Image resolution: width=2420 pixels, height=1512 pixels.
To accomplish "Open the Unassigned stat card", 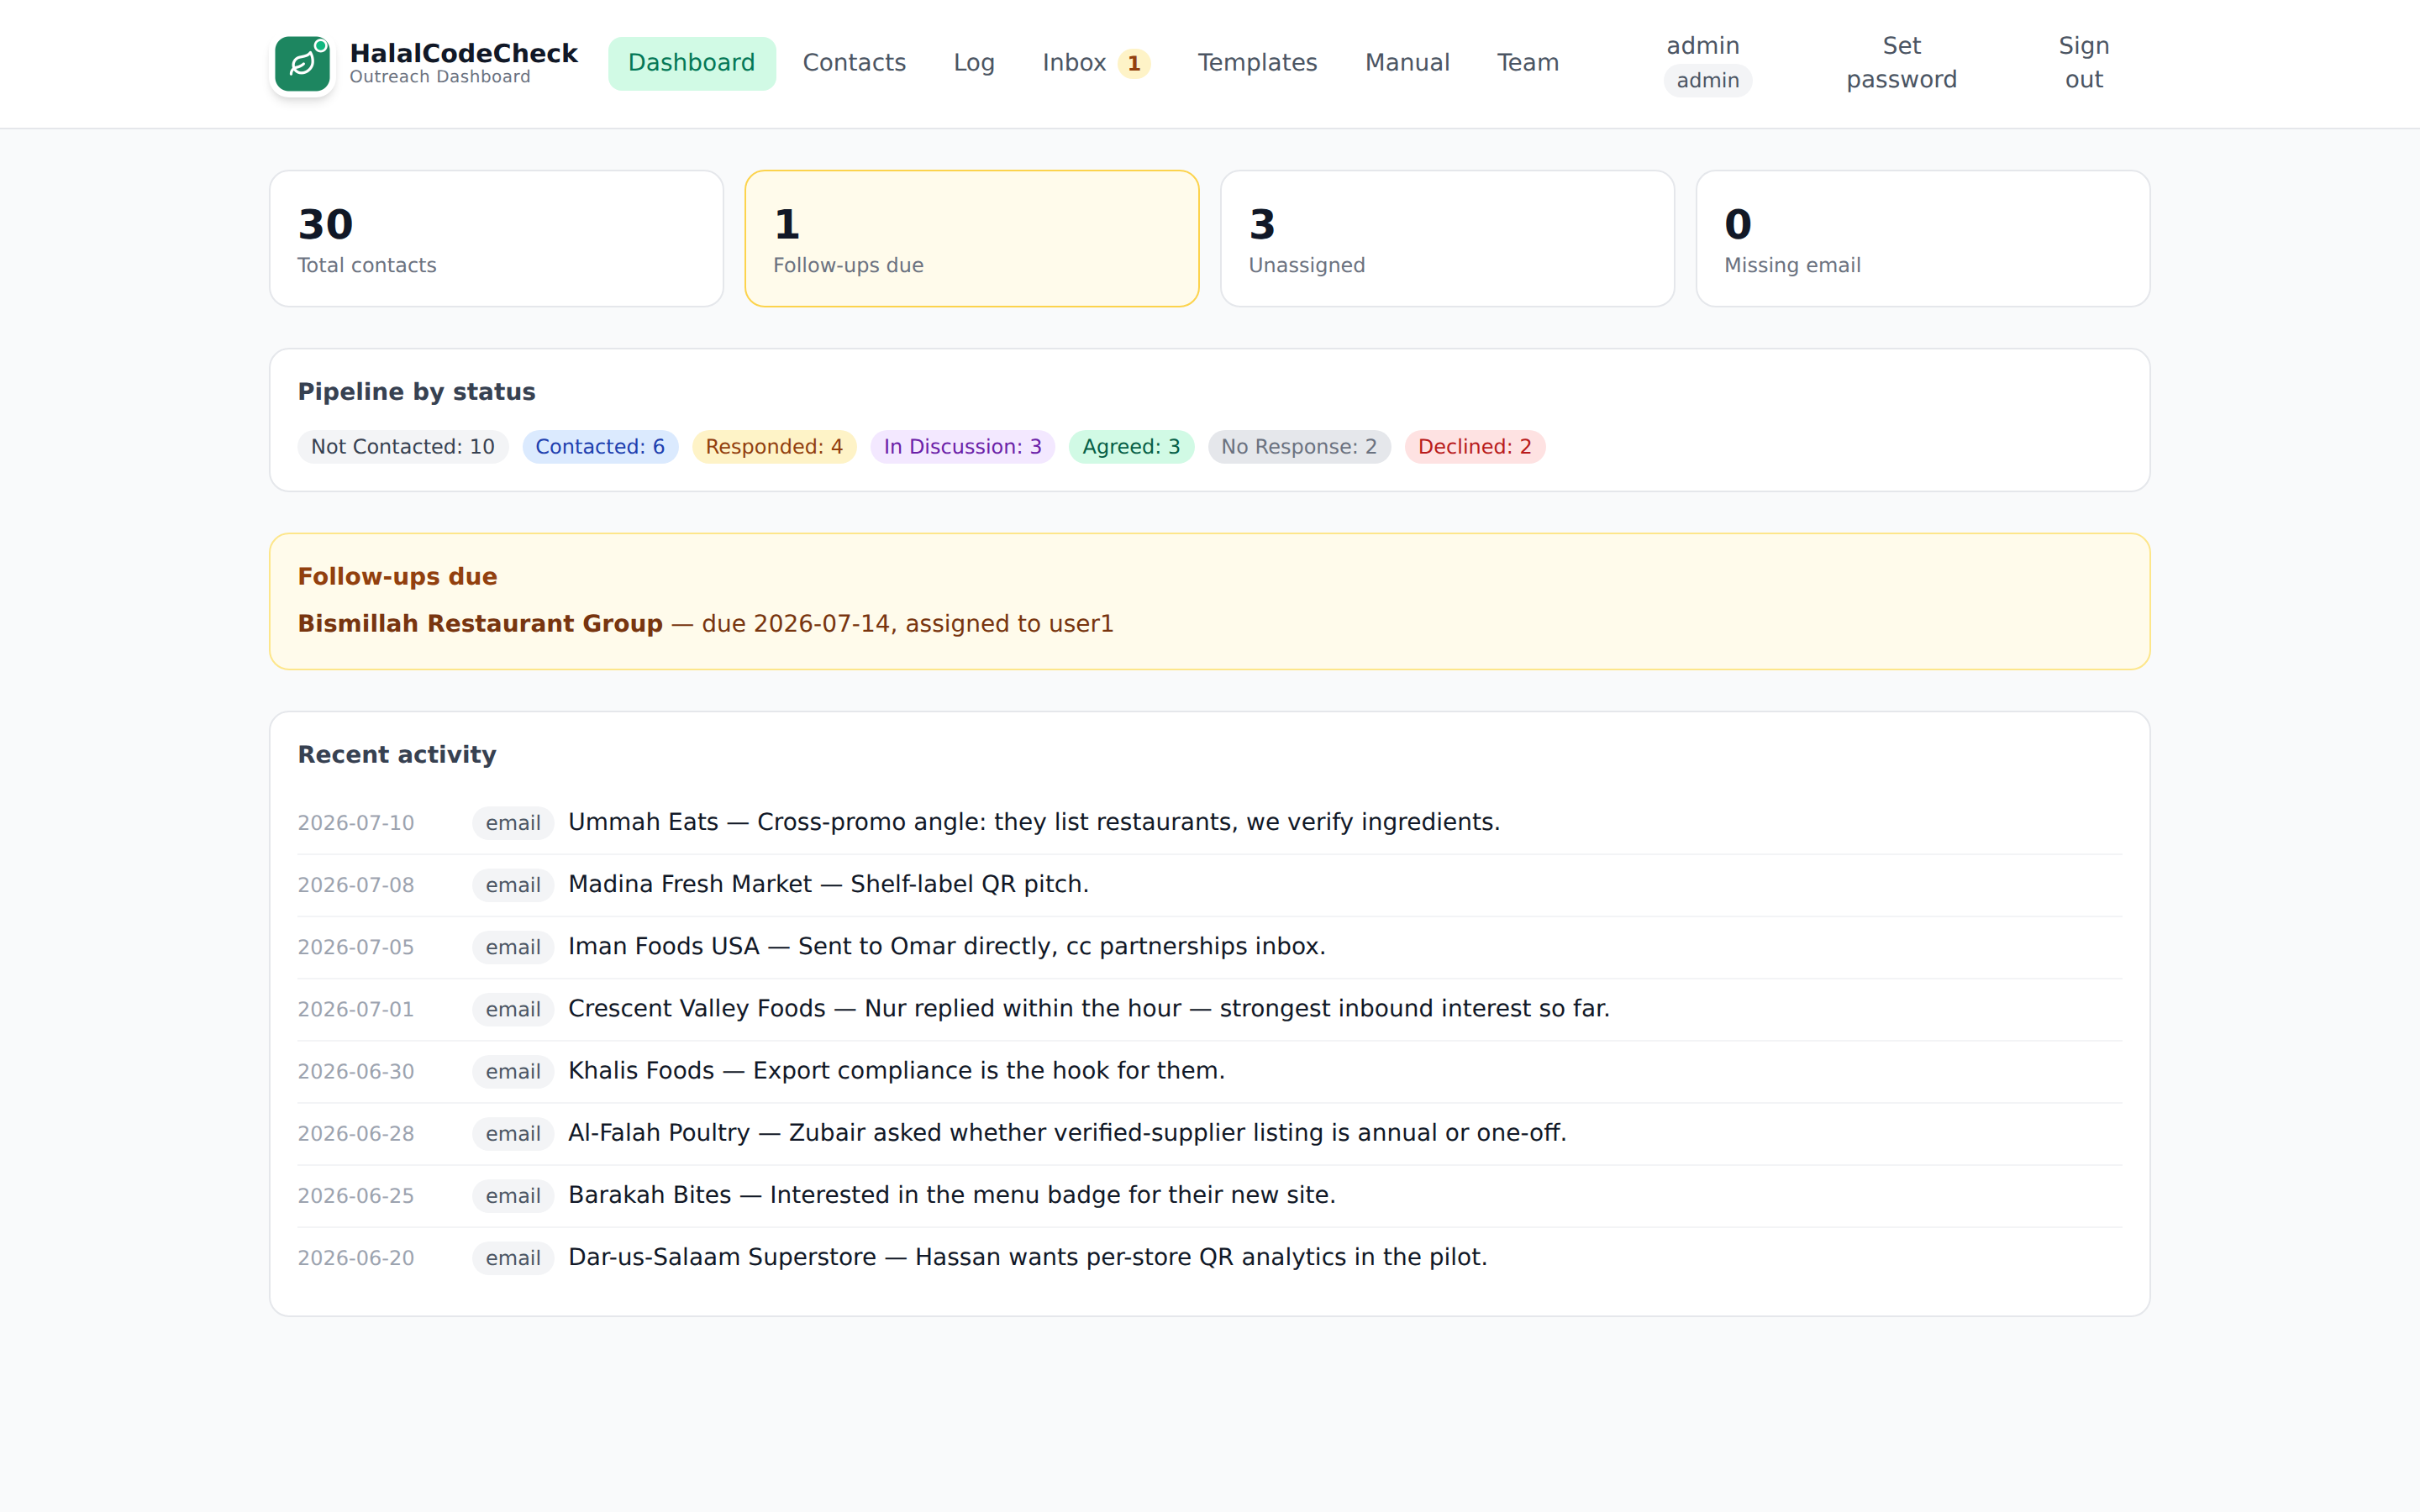I will (x=1446, y=238).
